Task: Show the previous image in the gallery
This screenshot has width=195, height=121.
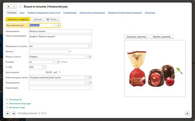Action: pyautogui.click(x=7, y=113)
